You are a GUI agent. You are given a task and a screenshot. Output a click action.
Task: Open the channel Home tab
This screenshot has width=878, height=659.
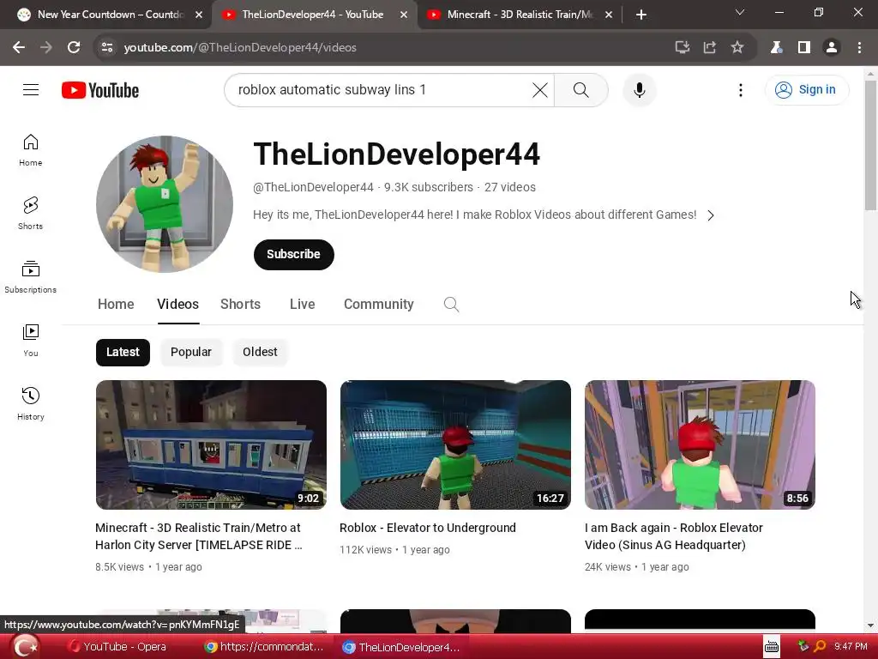tap(116, 305)
